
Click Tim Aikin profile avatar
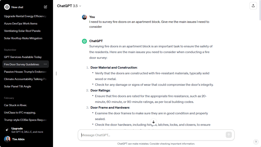coord(7,139)
